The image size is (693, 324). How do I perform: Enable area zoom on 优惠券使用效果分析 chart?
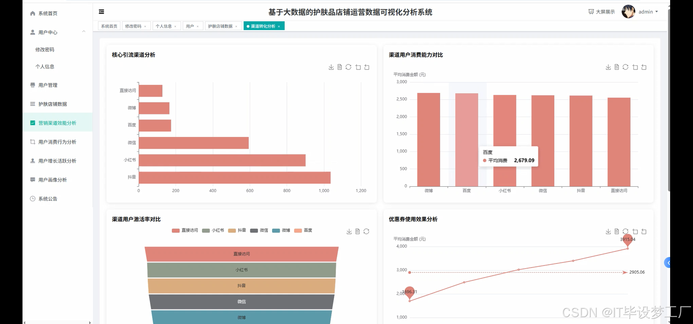(635, 231)
